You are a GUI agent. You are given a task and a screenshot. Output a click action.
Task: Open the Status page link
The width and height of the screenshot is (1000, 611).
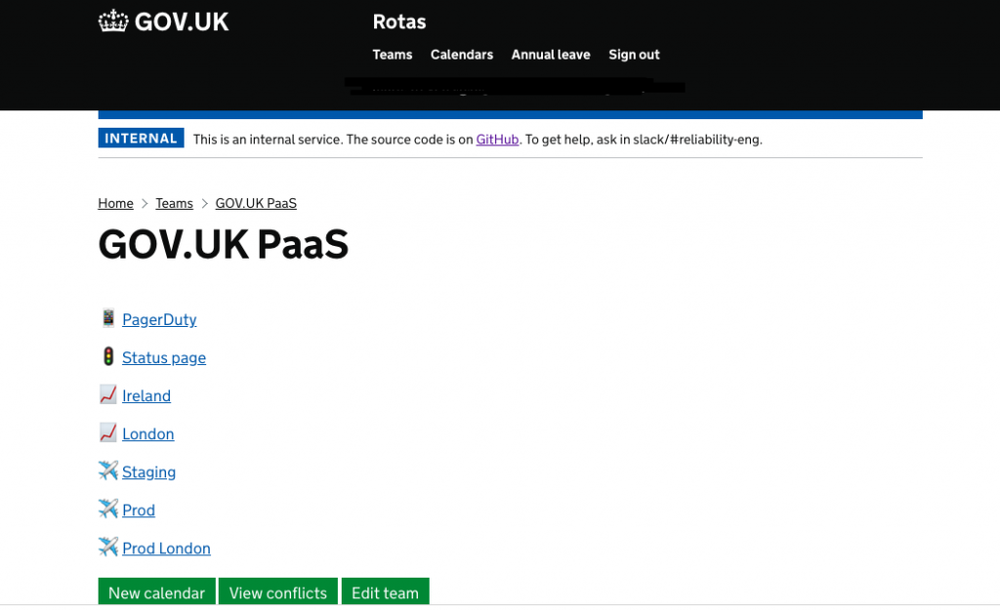164,357
